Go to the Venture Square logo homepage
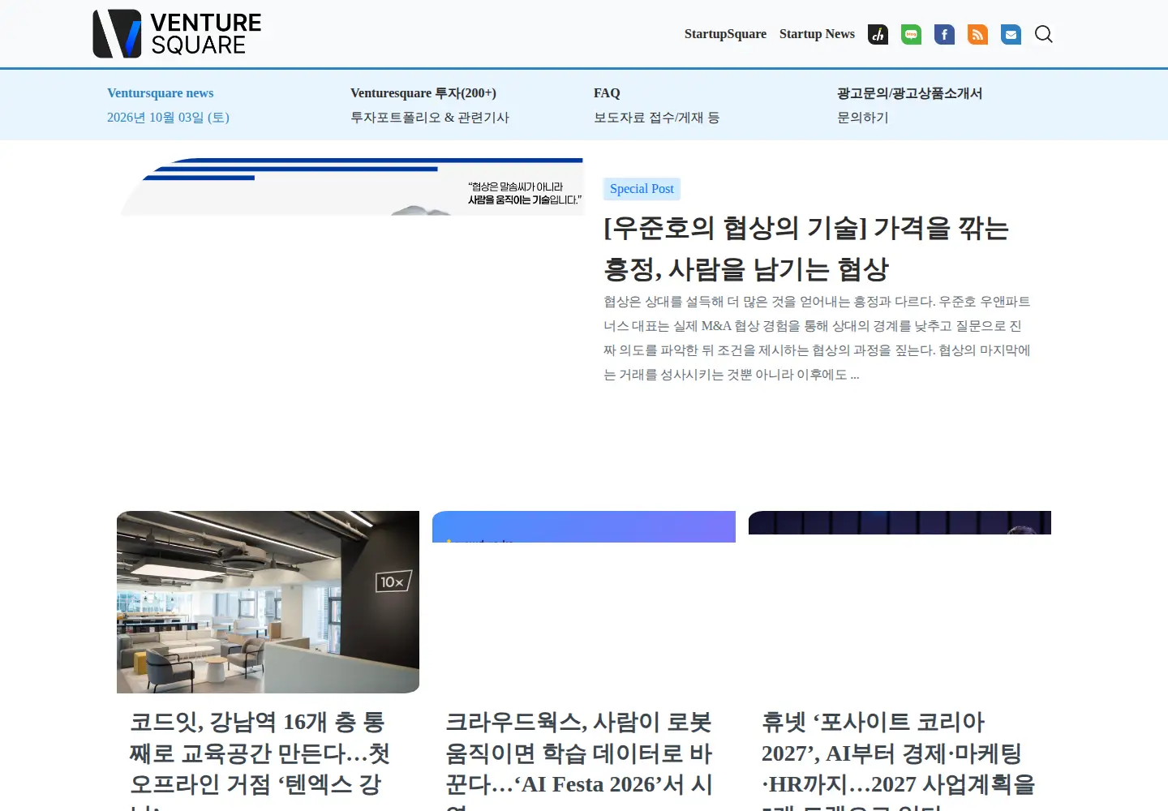 pyautogui.click(x=178, y=34)
